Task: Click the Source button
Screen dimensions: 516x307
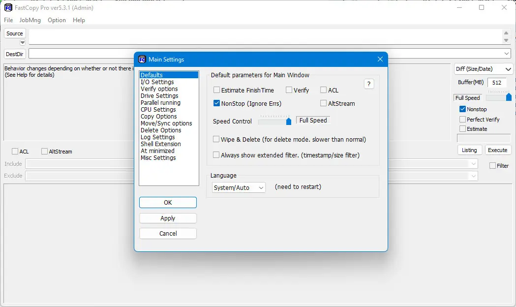Action: point(14,33)
